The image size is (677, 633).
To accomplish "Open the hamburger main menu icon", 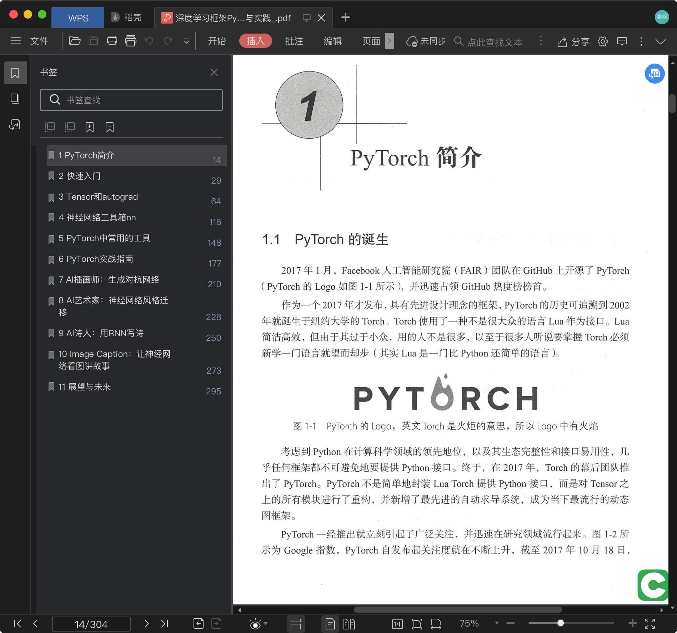I will point(16,41).
